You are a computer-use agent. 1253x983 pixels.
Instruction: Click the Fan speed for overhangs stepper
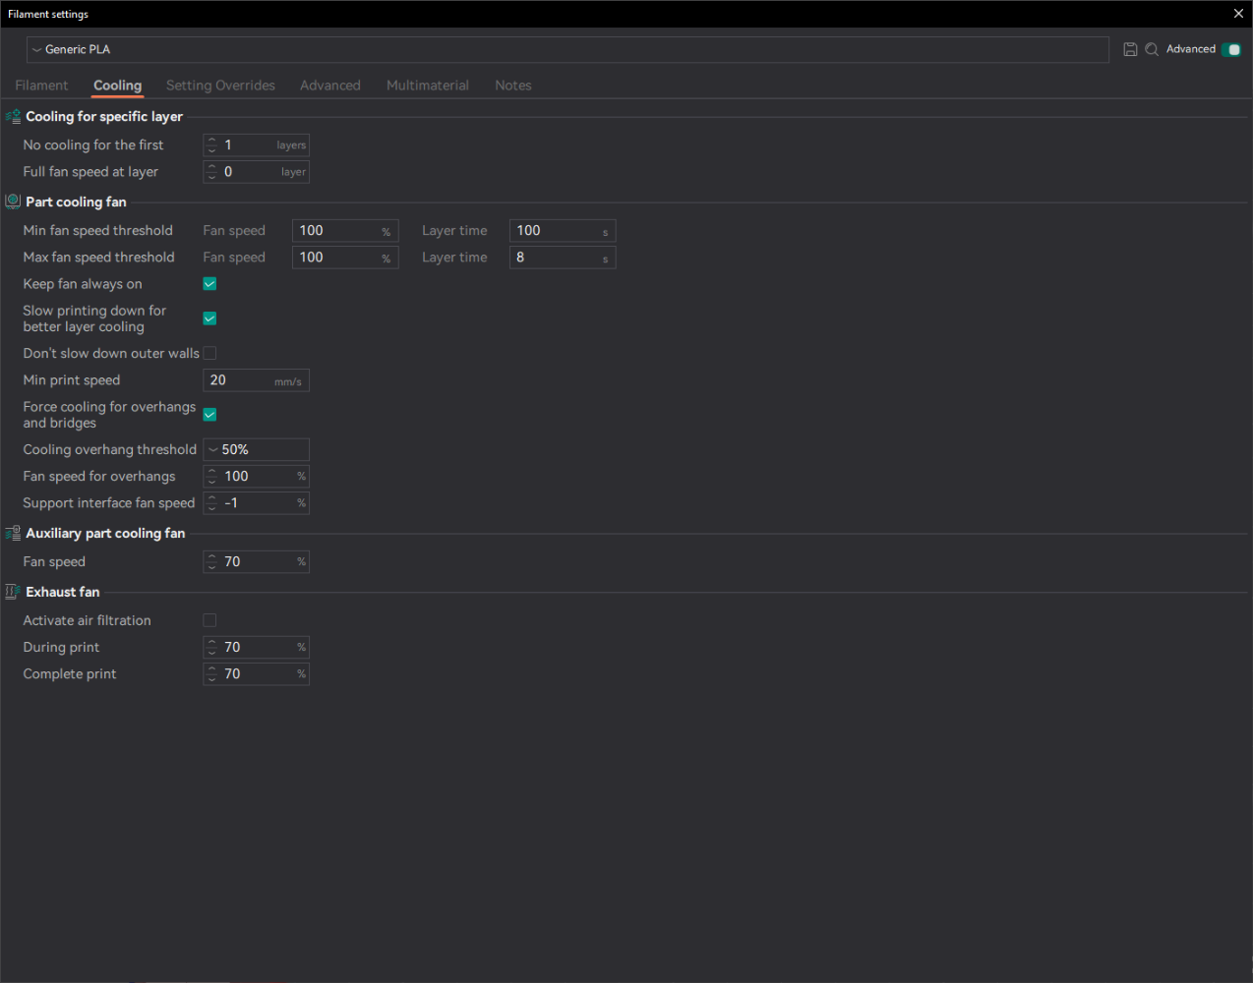point(211,477)
